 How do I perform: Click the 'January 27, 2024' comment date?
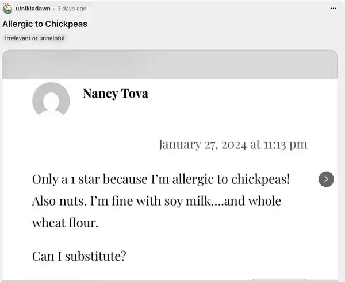tap(203, 144)
